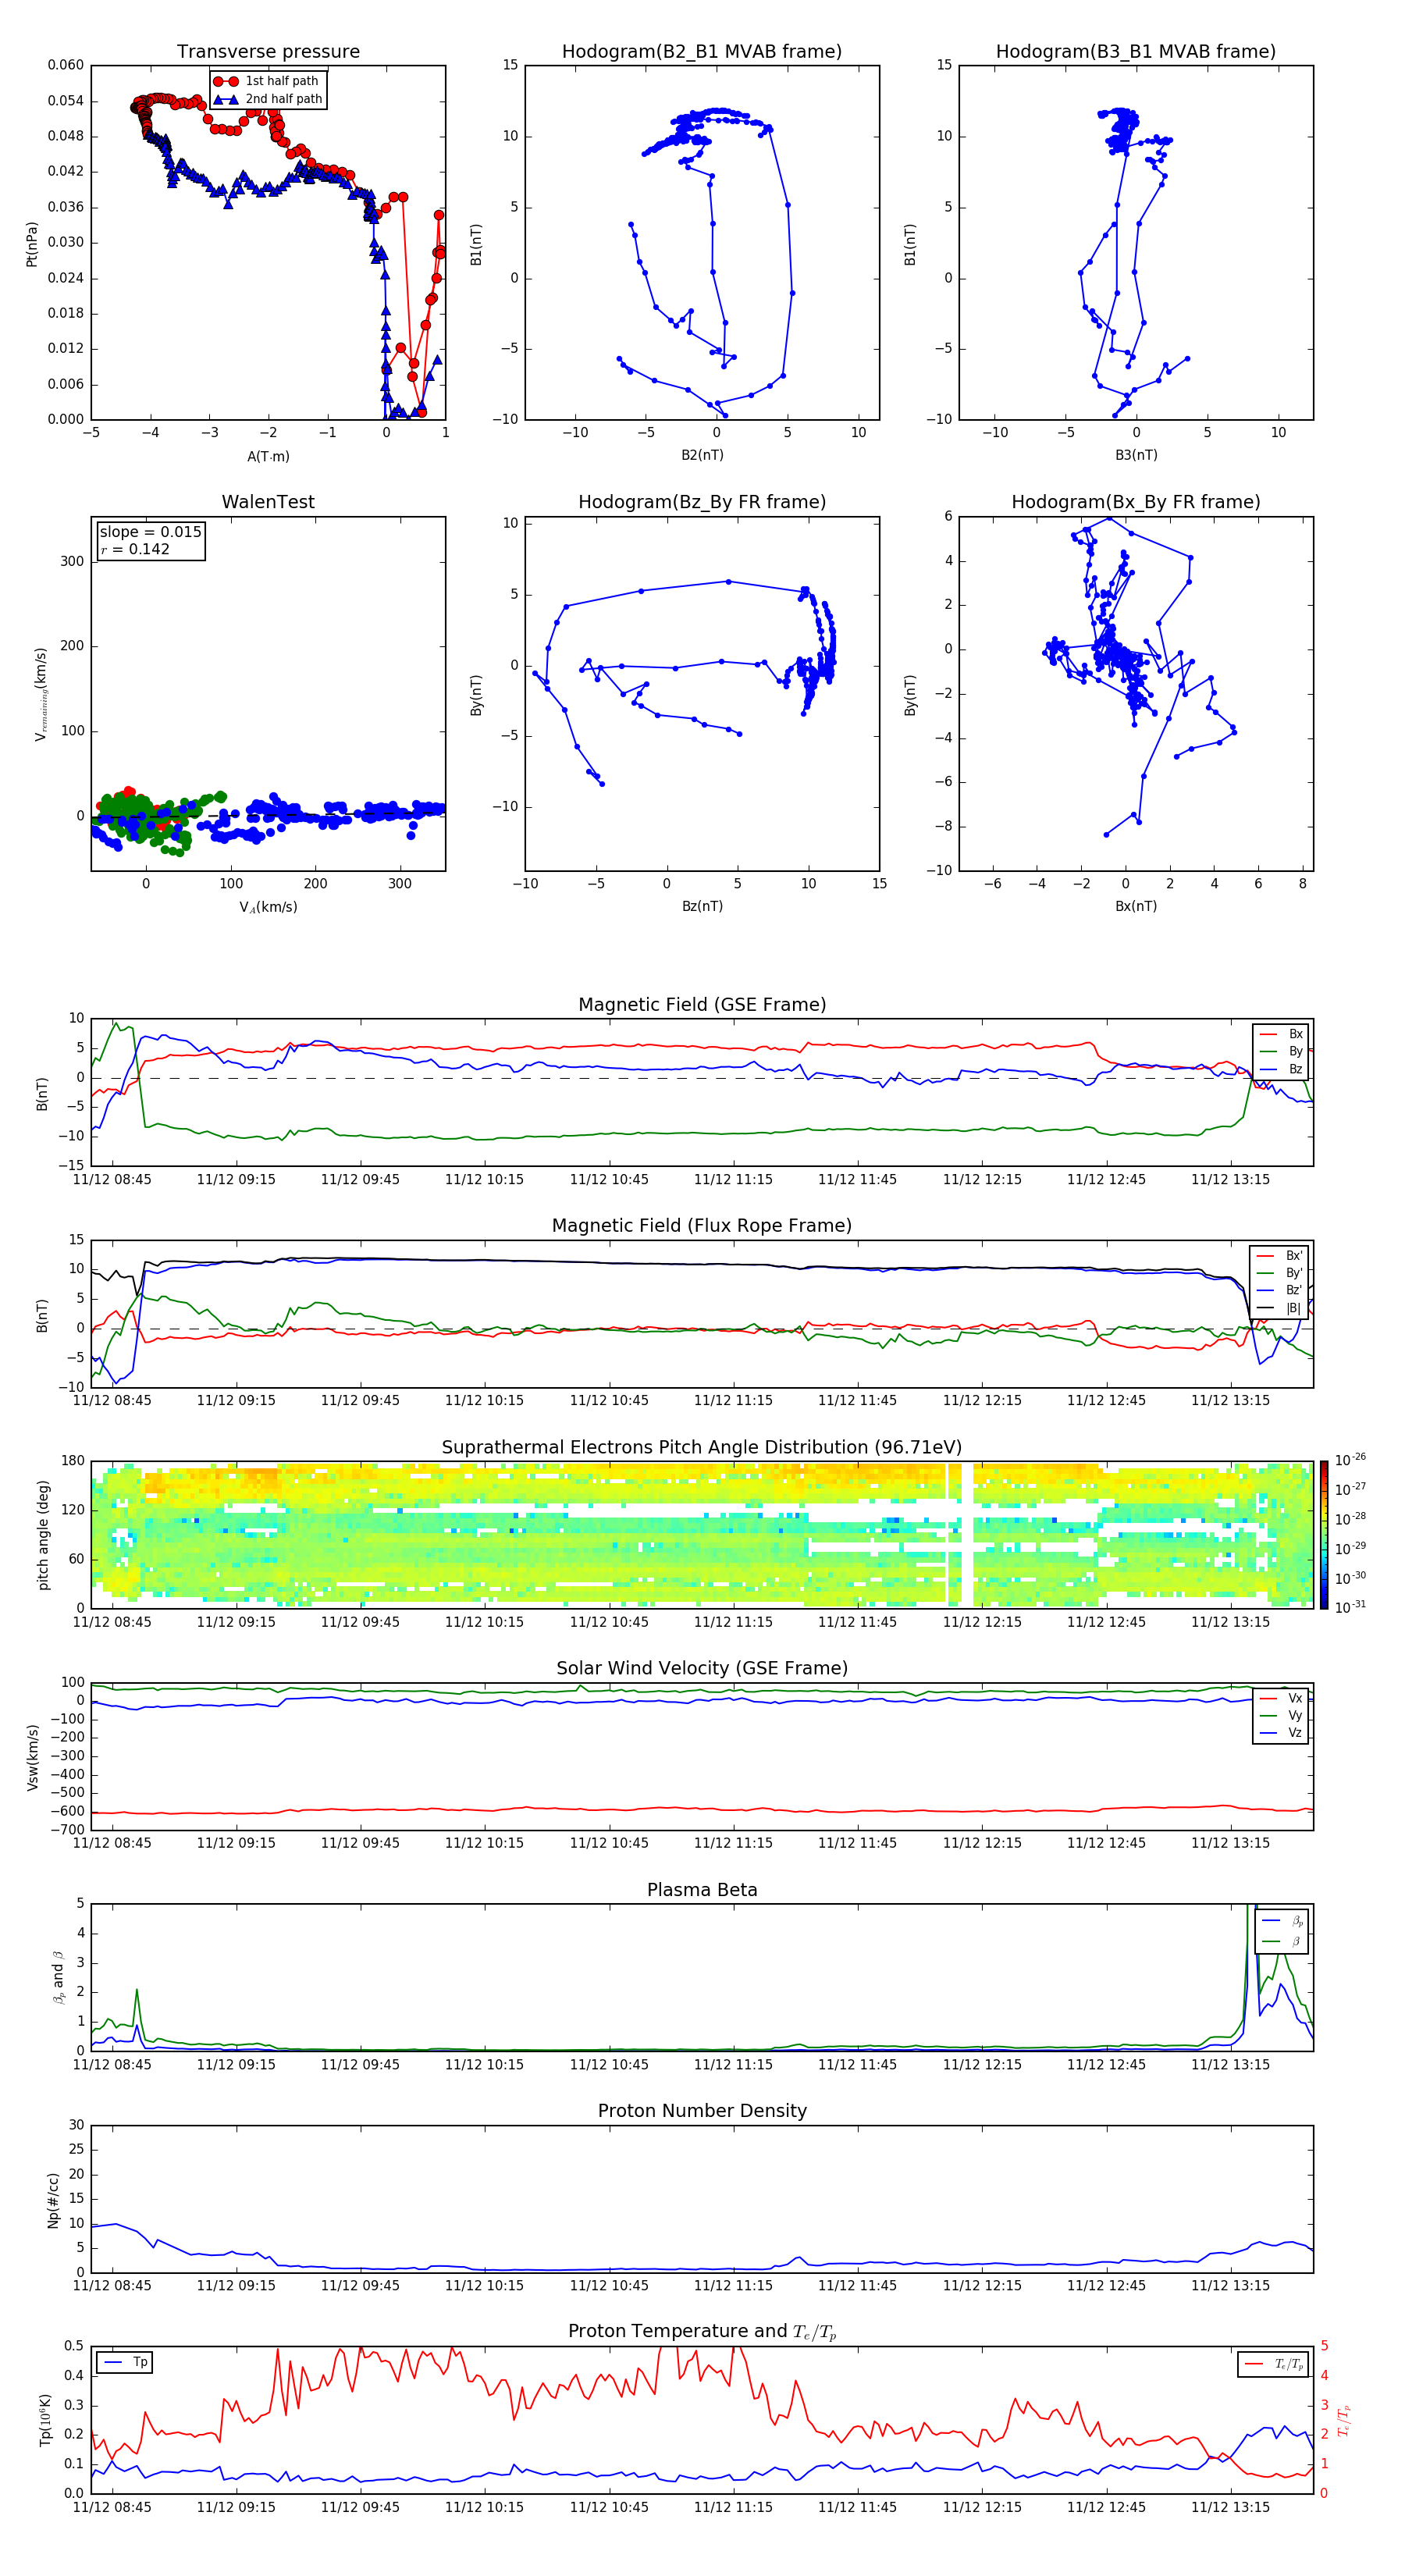
Task: Click the 'Proton Number Density' title
Action: [x=702, y=2111]
